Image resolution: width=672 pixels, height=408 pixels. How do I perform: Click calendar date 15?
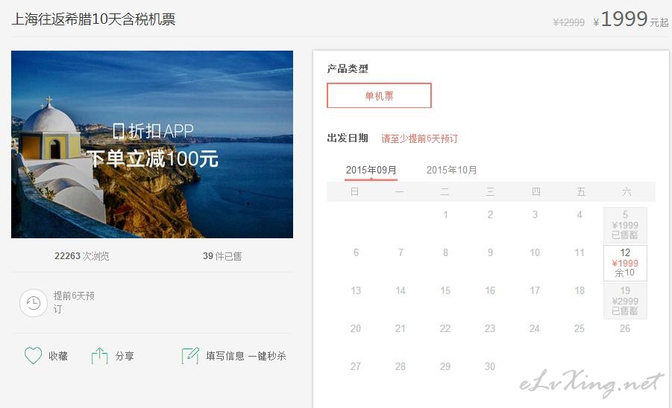[x=445, y=291]
